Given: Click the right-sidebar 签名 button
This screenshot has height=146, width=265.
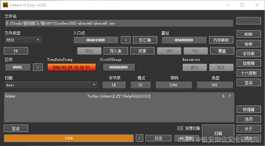Looking at the screenshot, I should point(248,83).
